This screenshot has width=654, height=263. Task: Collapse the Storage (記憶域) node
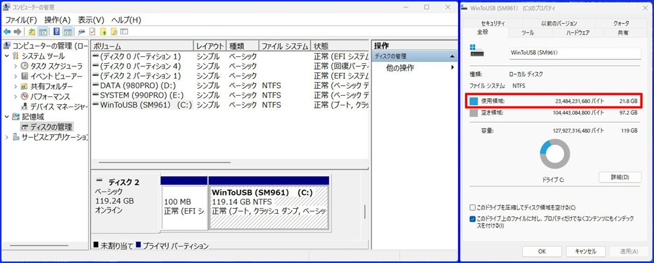[7, 116]
